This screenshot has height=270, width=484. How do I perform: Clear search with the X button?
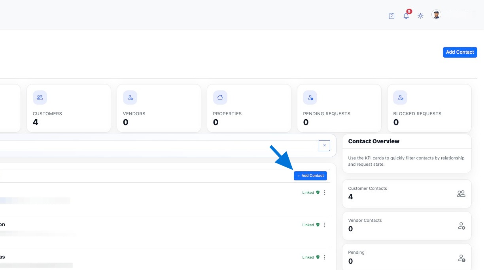[x=324, y=145]
